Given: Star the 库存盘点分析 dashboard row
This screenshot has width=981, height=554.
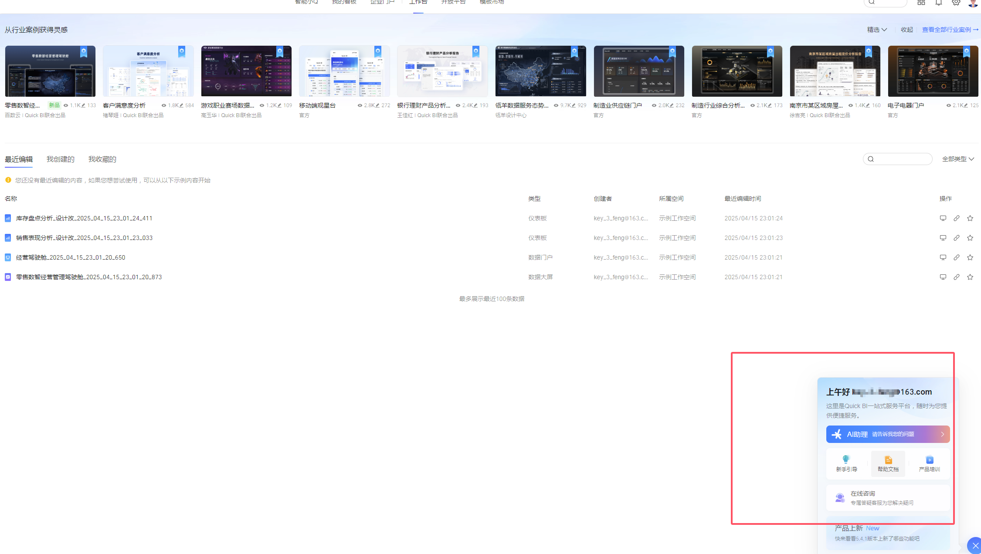Looking at the screenshot, I should [x=970, y=218].
